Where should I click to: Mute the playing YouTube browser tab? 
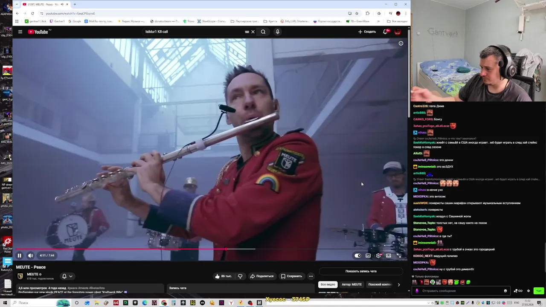coord(62,4)
